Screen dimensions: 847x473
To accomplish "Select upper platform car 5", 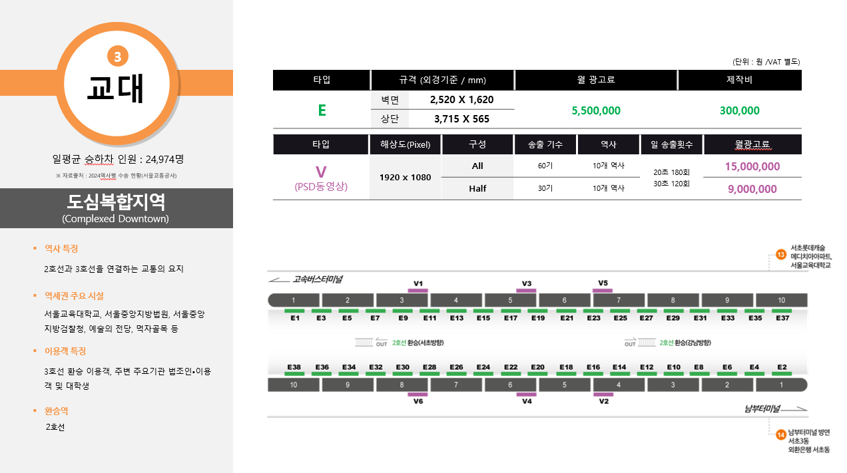I will (510, 300).
